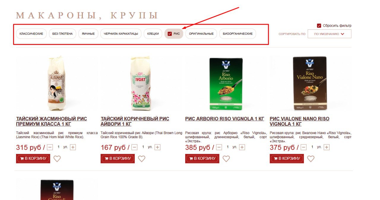Select the ОРИГИНАЛЬНЫЕ filter chip
Viewport: 380px width, 200px height.
pyautogui.click(x=201, y=34)
